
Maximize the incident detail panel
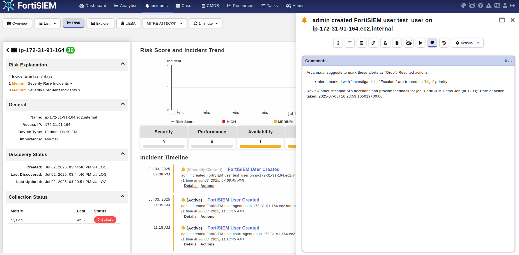coord(502,20)
